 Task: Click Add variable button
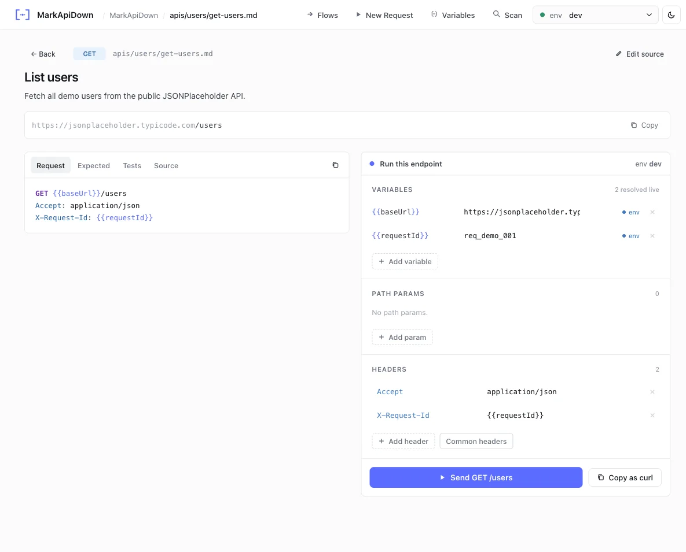tap(405, 262)
